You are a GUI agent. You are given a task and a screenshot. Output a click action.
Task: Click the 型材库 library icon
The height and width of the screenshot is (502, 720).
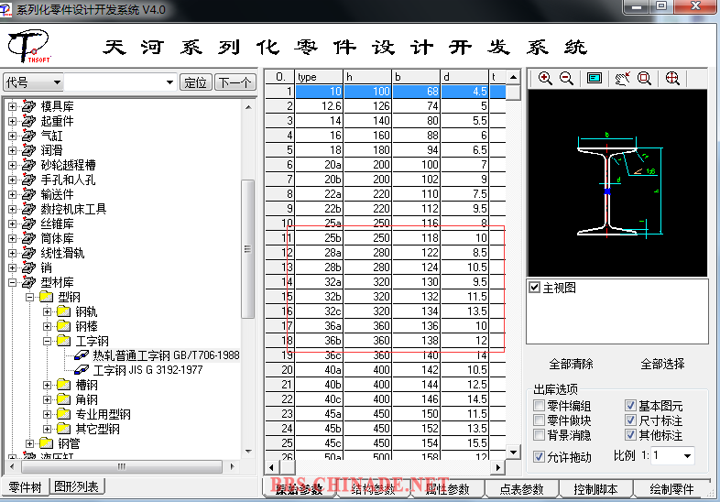point(28,282)
